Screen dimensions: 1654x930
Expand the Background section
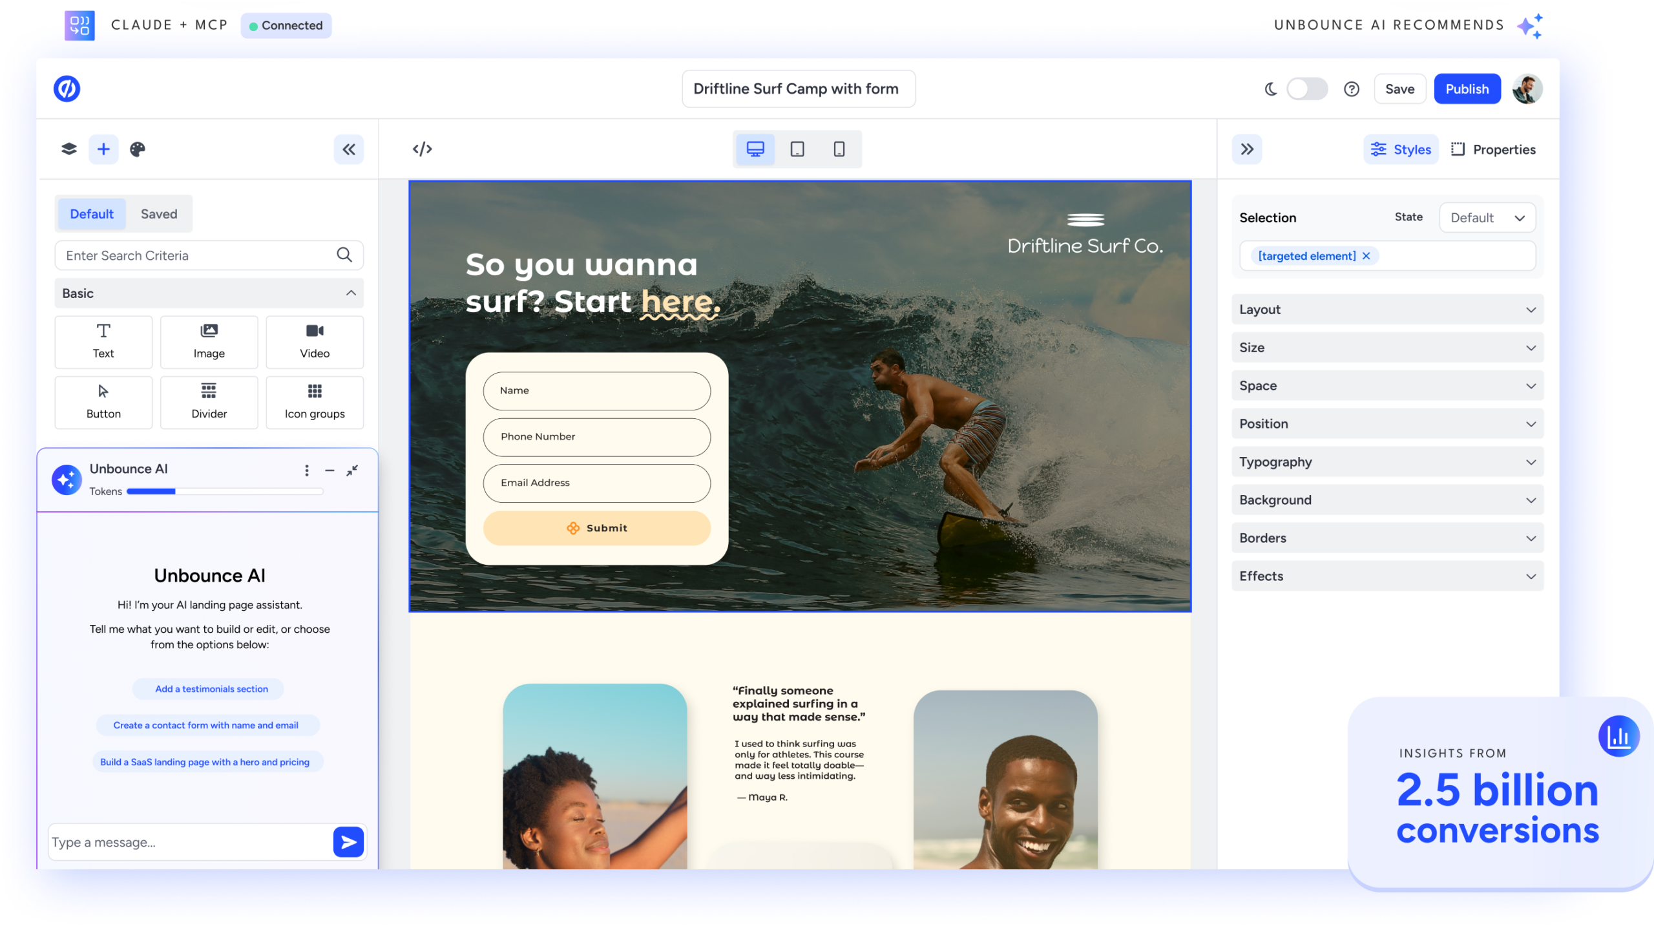[x=1388, y=500]
